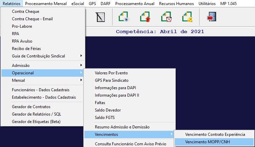Open the MP 1.045 menu
Image resolution: width=255 pixels, height=147 pixels.
[228, 4]
